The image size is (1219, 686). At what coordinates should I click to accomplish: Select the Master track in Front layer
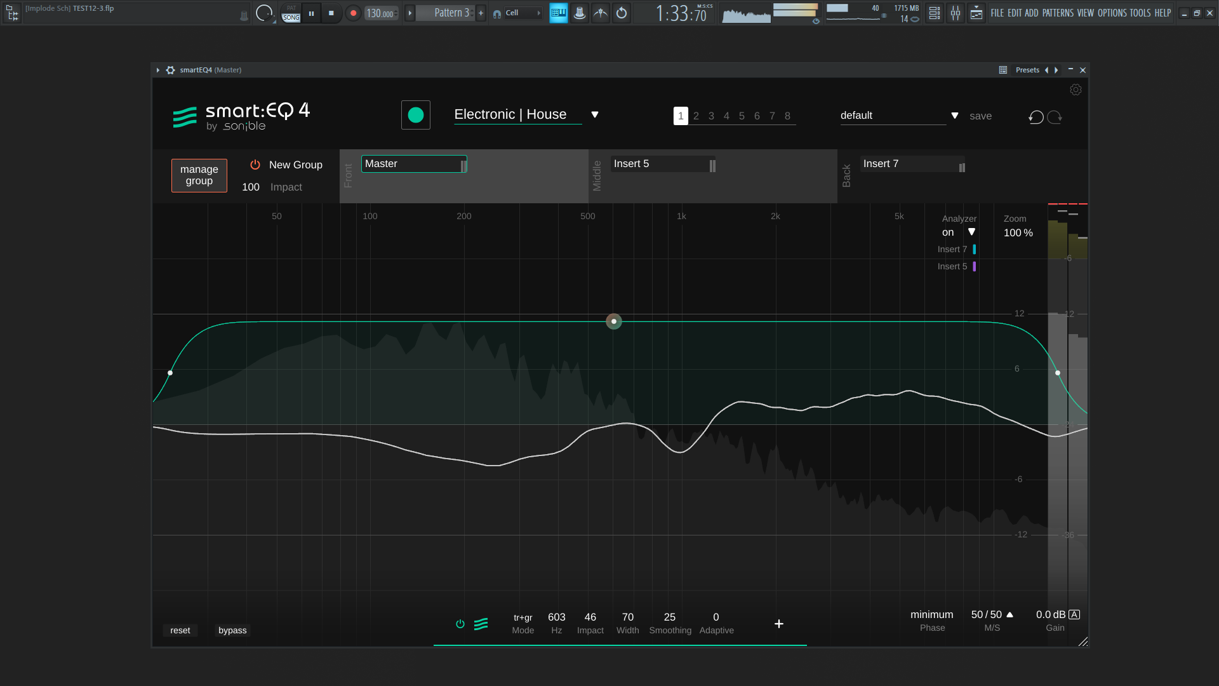pyautogui.click(x=414, y=164)
